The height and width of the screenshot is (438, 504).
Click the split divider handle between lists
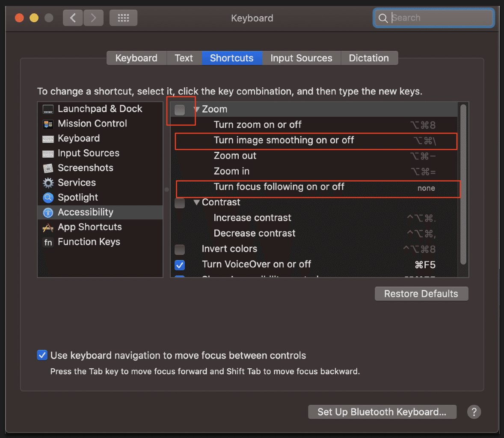point(166,189)
